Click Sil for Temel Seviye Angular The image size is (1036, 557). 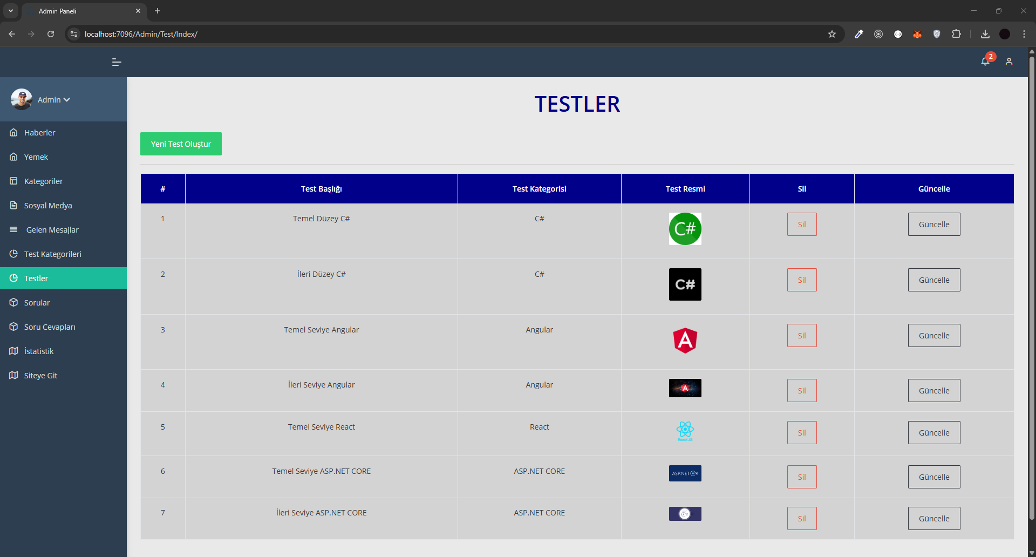pos(802,335)
